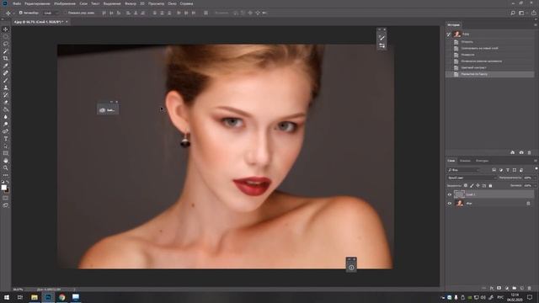
Task: Open the Layers panel menu
Action: tap(536, 161)
